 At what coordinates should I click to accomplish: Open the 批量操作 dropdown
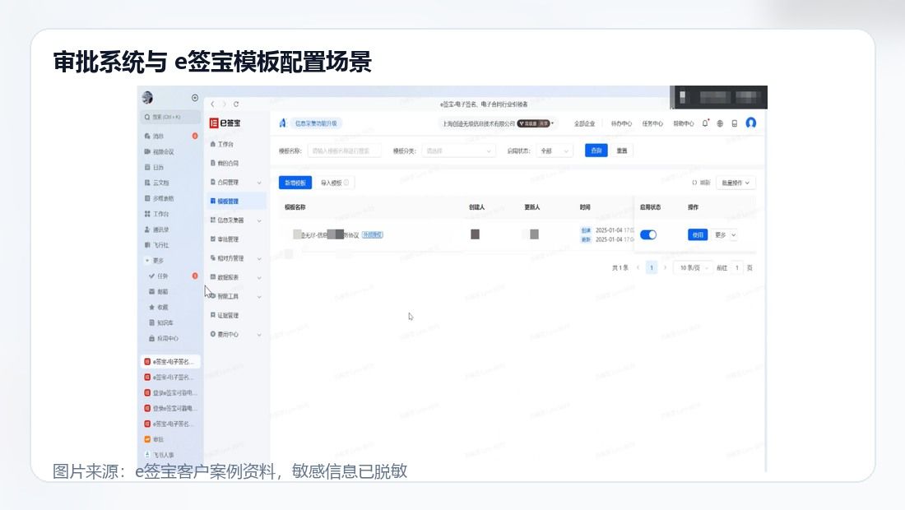tap(736, 183)
